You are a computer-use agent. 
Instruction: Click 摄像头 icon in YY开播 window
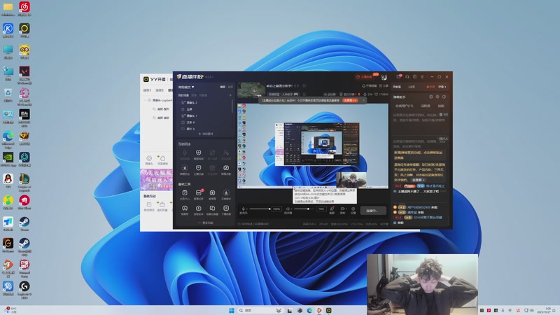(149, 160)
